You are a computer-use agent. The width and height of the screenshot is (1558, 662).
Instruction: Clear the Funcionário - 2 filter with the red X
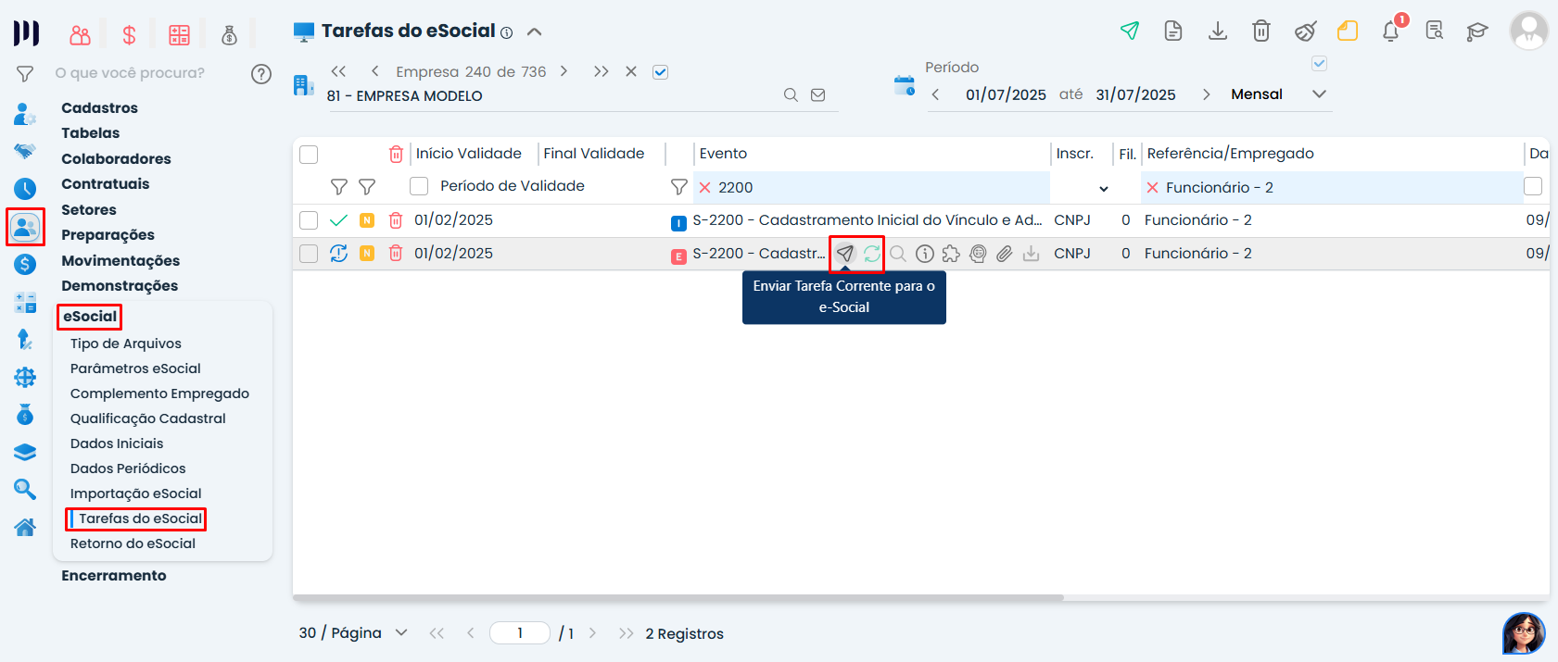pyautogui.click(x=1152, y=187)
